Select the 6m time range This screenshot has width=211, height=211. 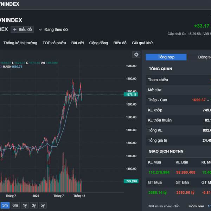point(15,205)
